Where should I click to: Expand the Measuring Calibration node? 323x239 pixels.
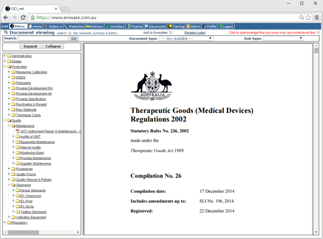click(x=9, y=72)
